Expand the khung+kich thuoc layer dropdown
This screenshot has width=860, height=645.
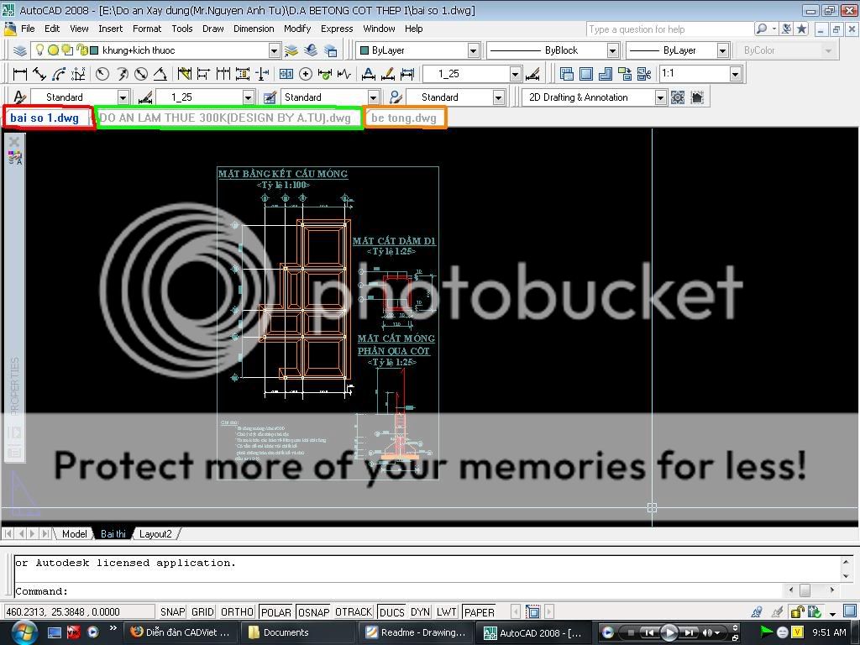(275, 50)
